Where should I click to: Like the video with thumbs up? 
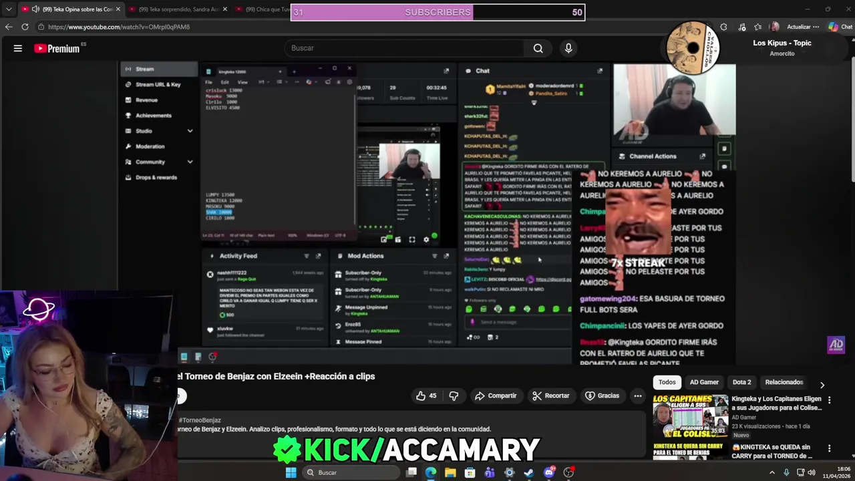tap(425, 395)
